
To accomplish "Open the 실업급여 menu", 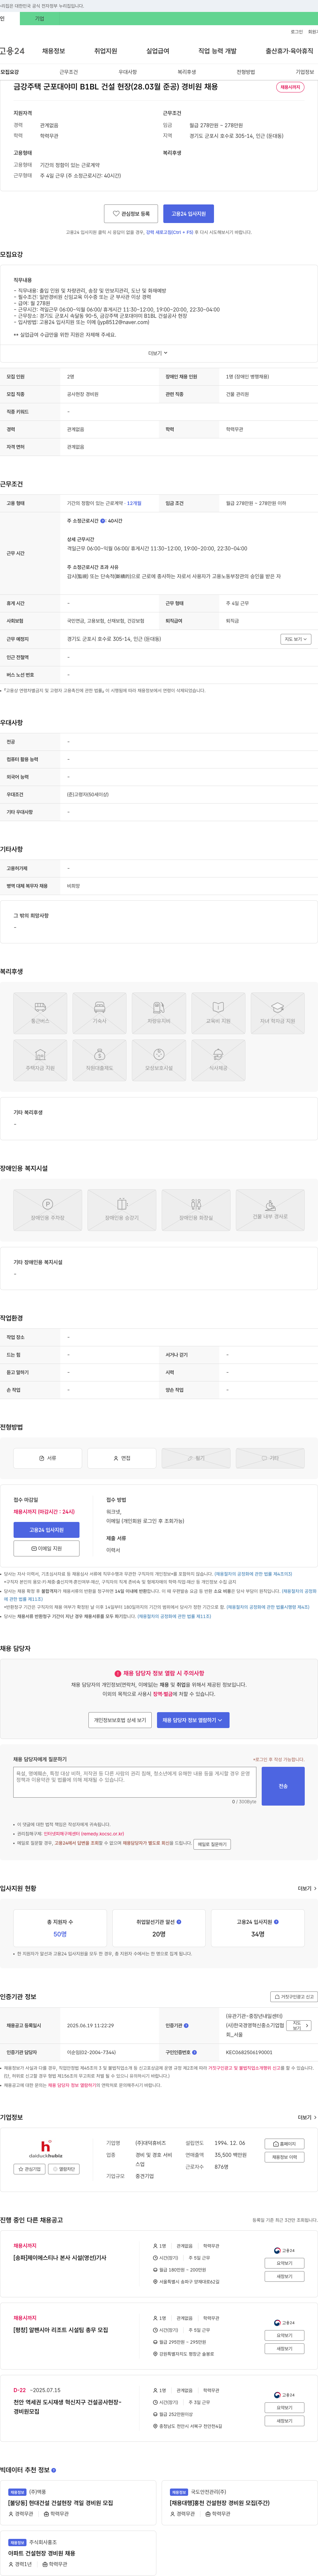I will tap(158, 51).
